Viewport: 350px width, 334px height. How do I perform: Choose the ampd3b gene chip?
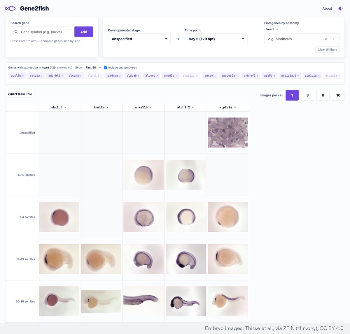point(170,76)
